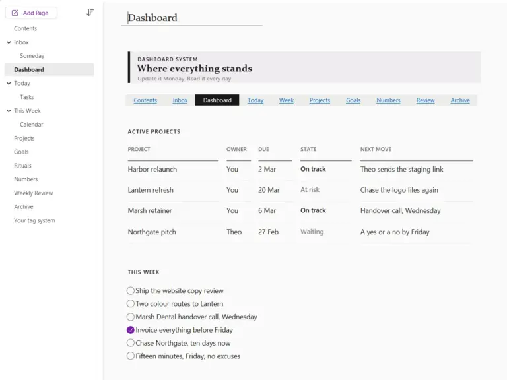Viewport: 507px width, 380px height.
Task: Click the 'Harbor relaunch' project cell
Action: [152, 169]
